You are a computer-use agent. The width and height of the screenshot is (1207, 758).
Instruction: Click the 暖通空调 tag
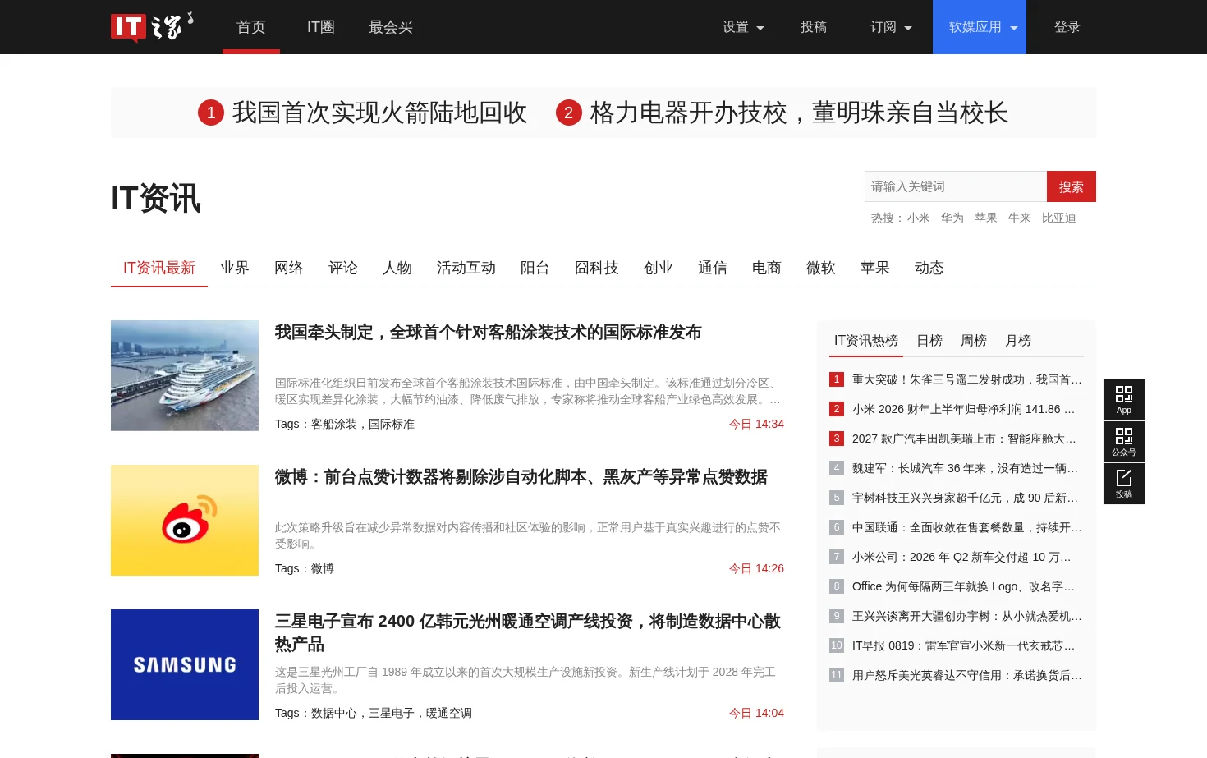[x=449, y=713]
